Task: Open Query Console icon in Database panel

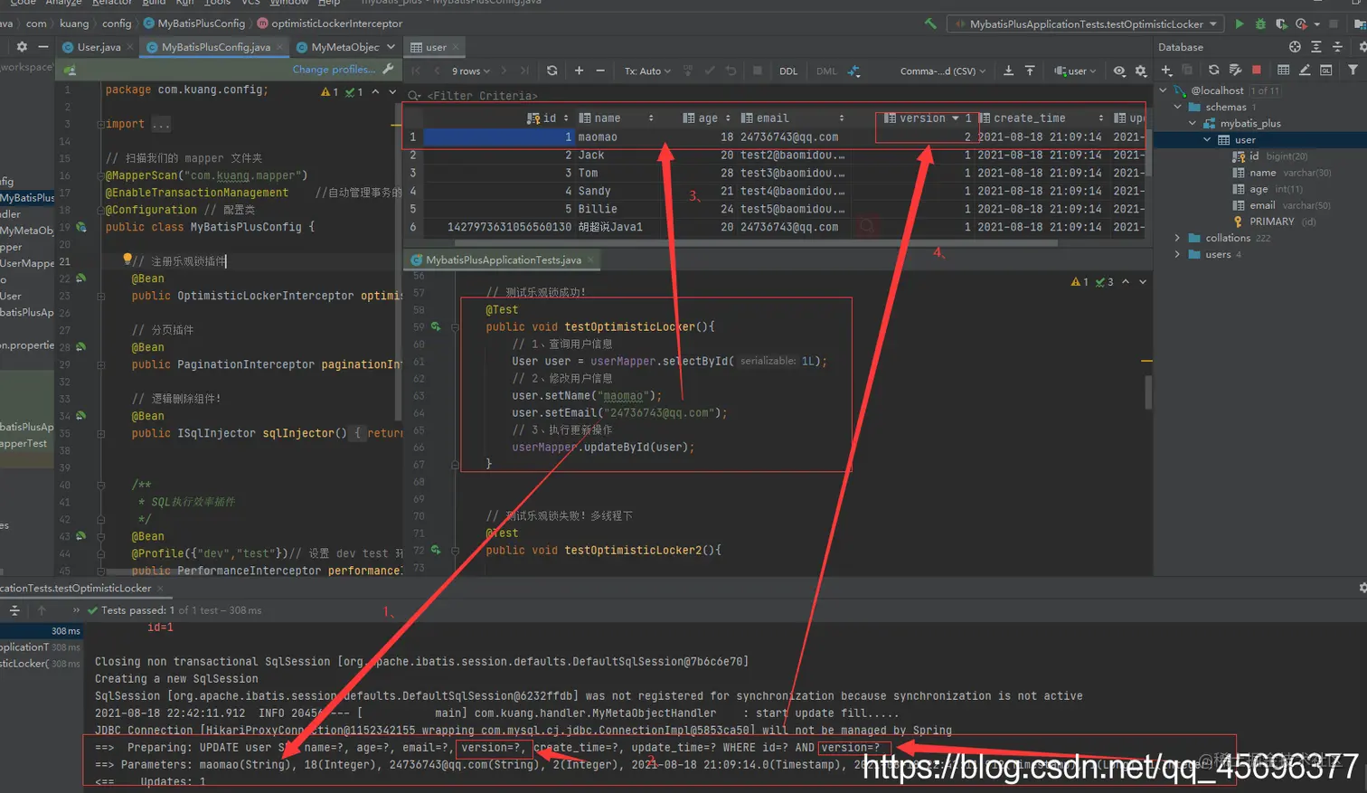Action: pyautogui.click(x=1325, y=70)
